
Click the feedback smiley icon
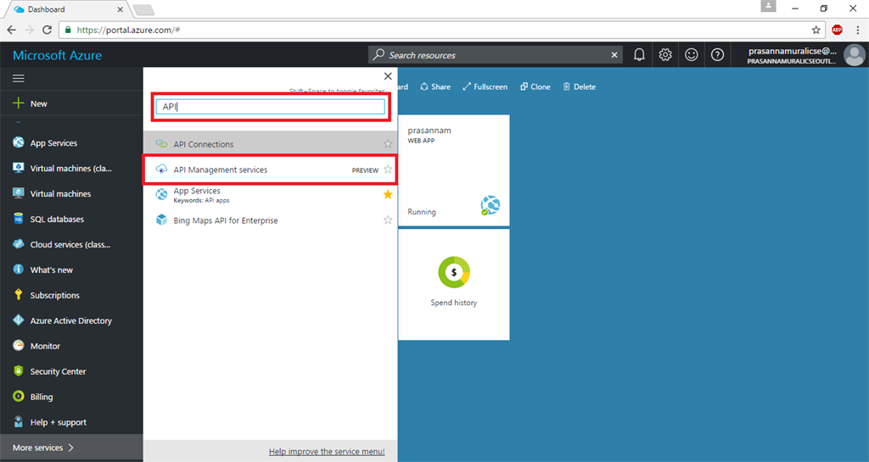691,55
